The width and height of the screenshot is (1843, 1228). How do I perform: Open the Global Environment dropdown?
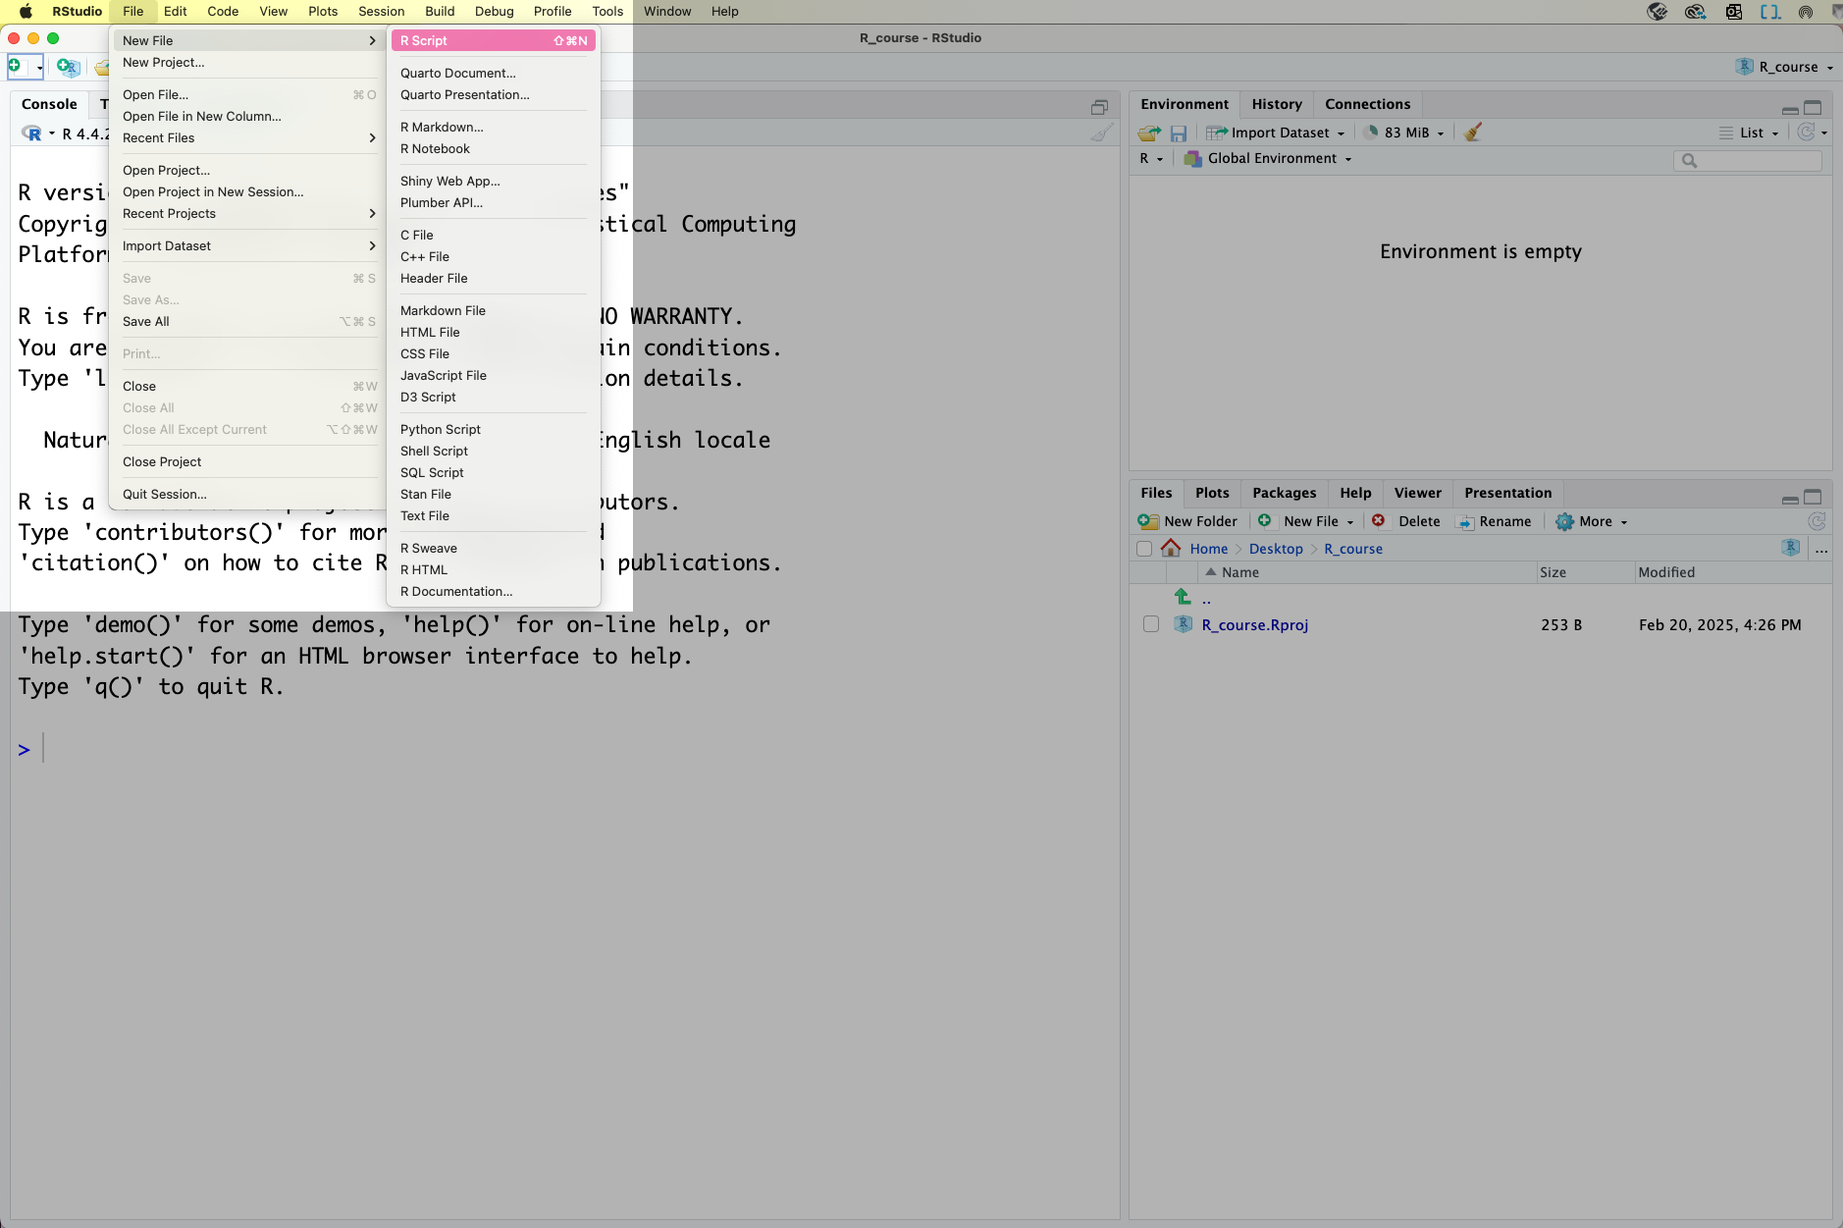click(x=1268, y=158)
